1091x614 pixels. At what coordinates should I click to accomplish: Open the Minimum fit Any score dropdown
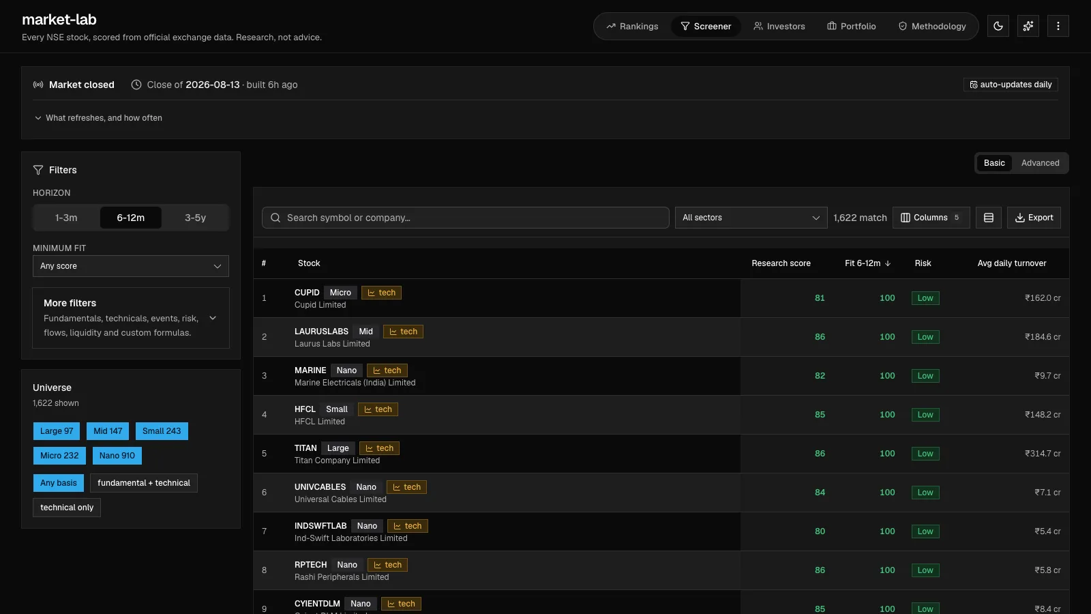click(x=131, y=266)
